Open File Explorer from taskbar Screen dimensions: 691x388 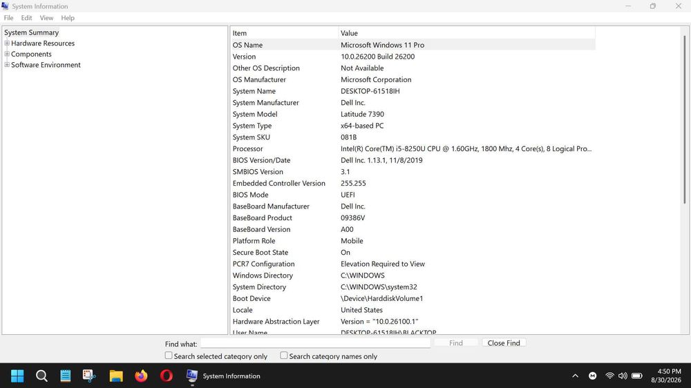116,376
